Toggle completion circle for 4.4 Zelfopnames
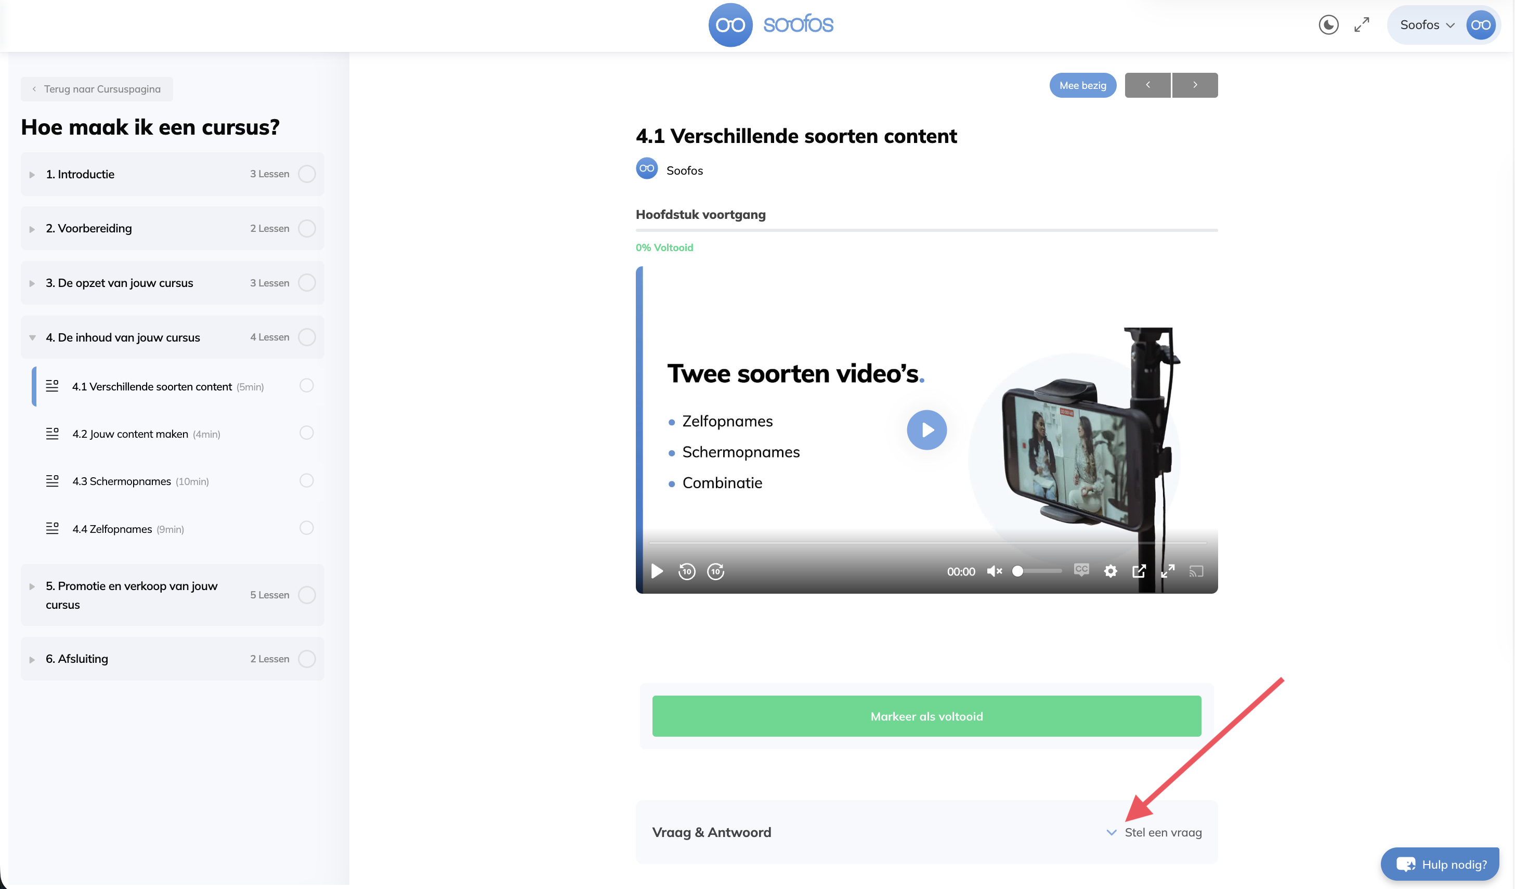 307,528
